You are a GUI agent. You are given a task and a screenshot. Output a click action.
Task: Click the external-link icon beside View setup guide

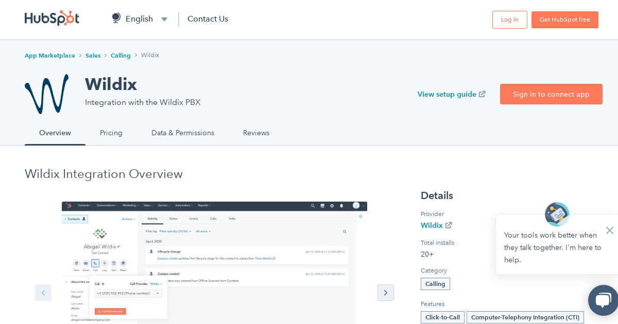point(482,94)
